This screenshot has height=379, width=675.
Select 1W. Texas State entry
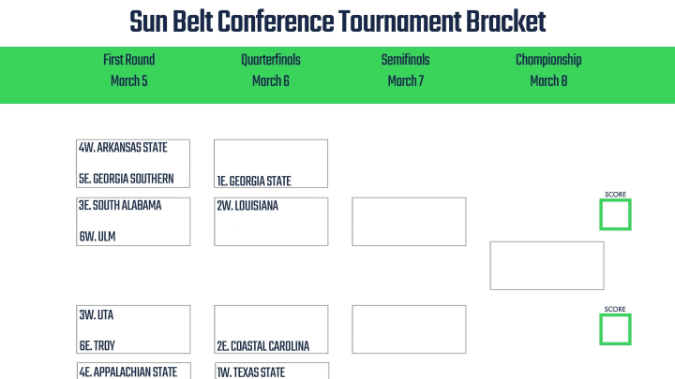tap(251, 372)
